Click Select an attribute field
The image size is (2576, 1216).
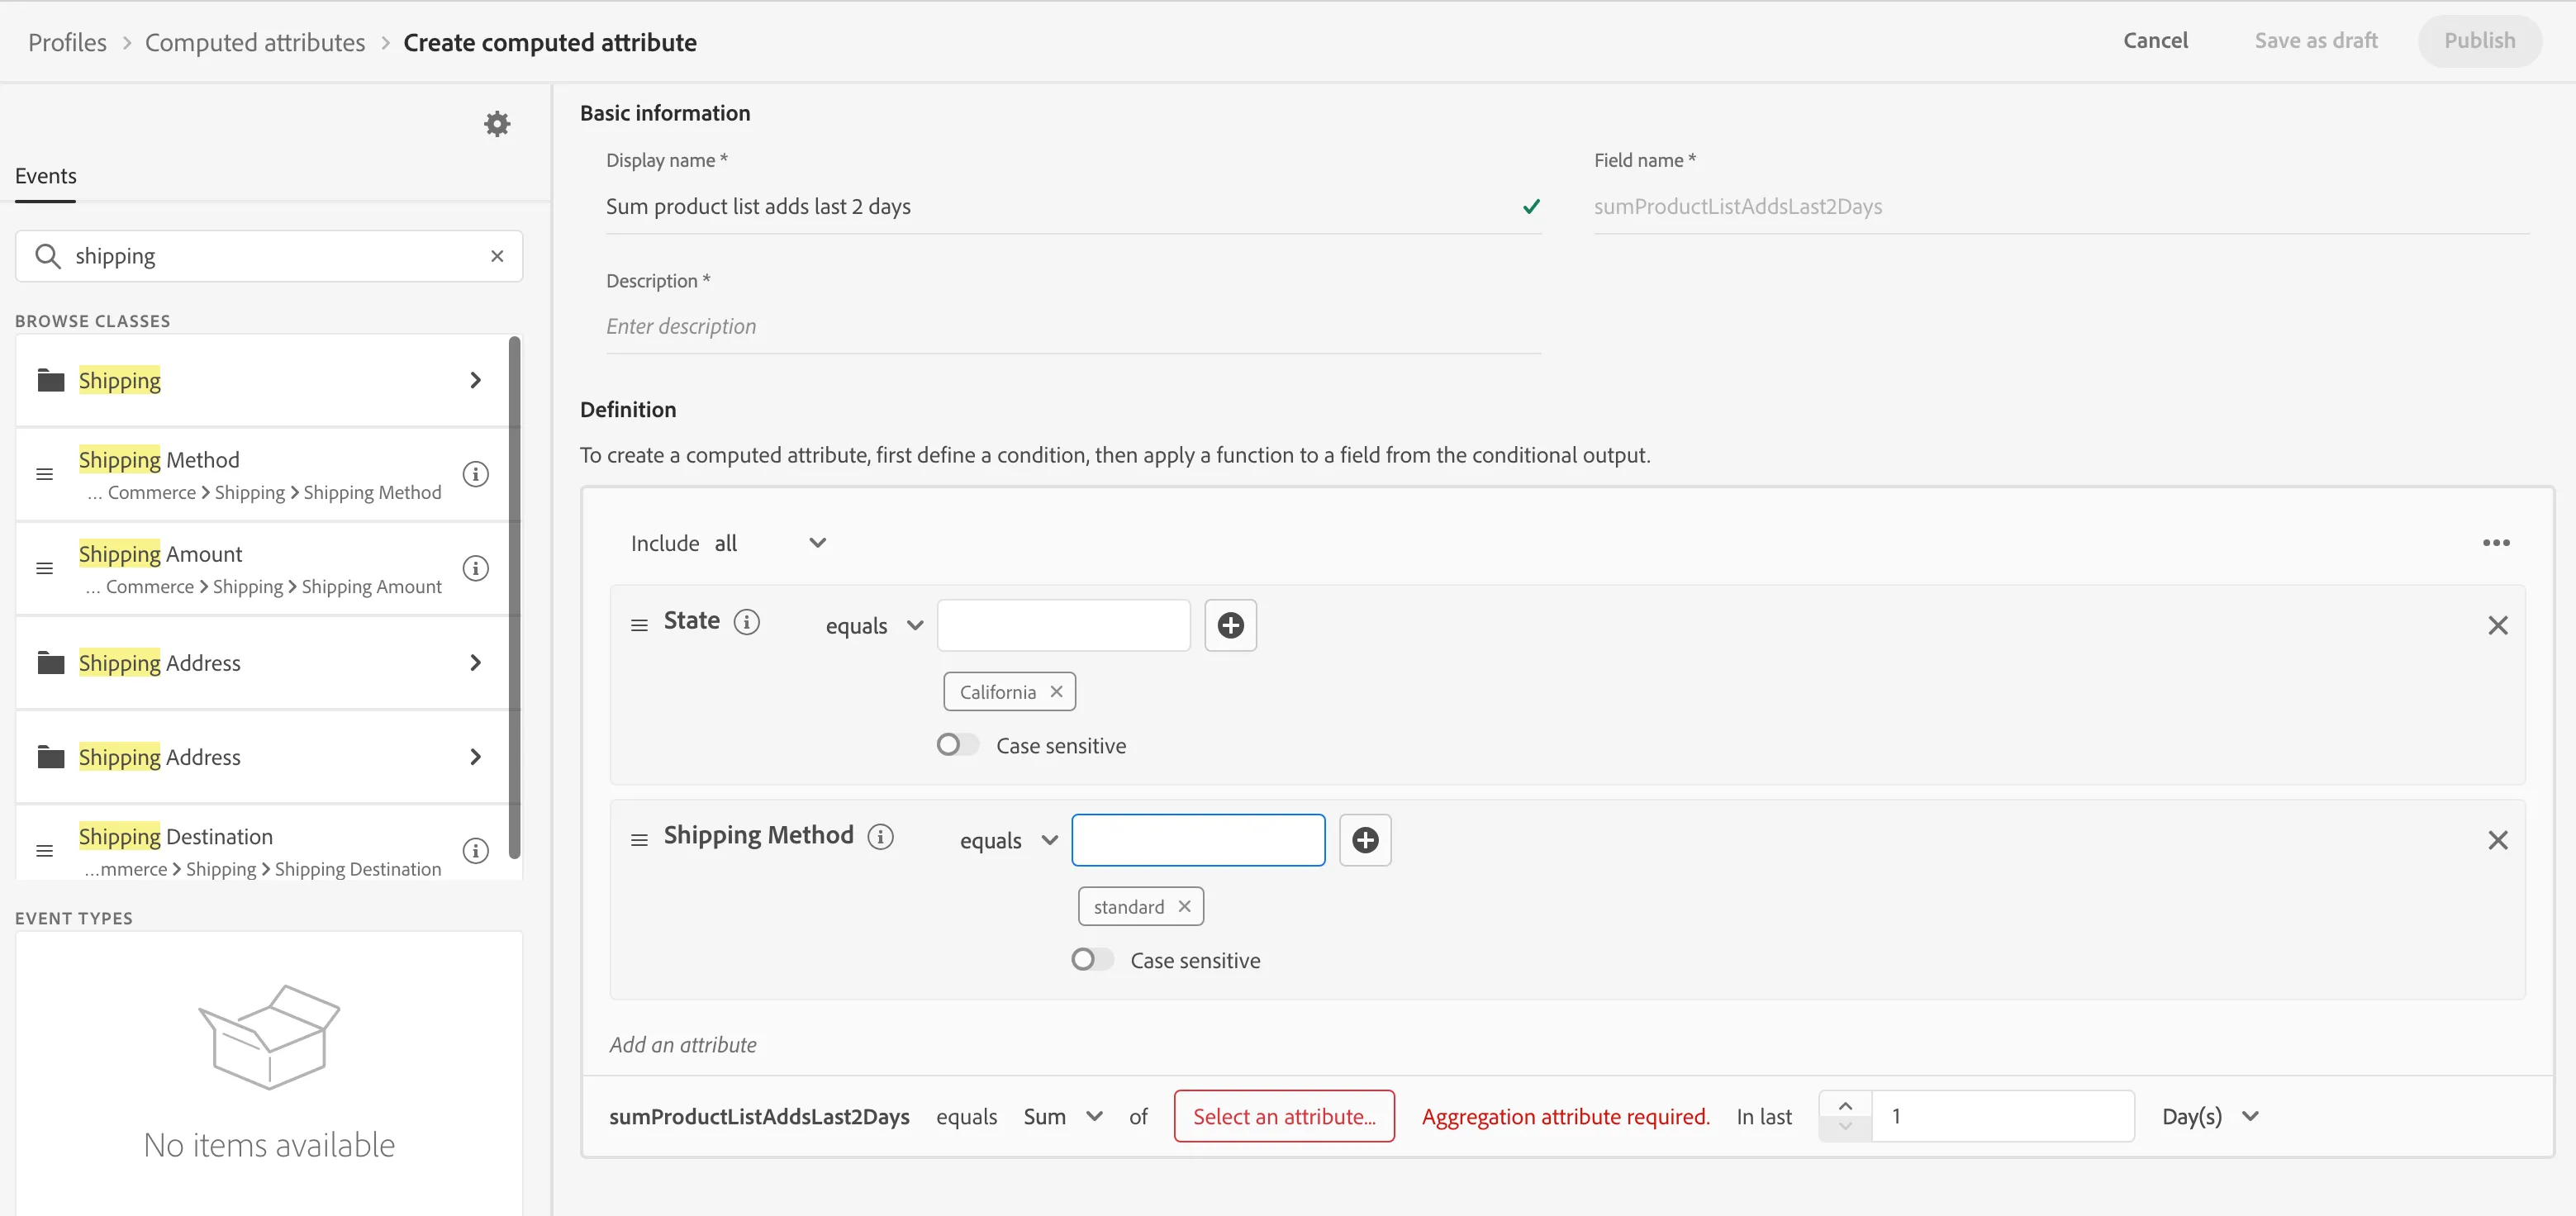point(1284,1116)
